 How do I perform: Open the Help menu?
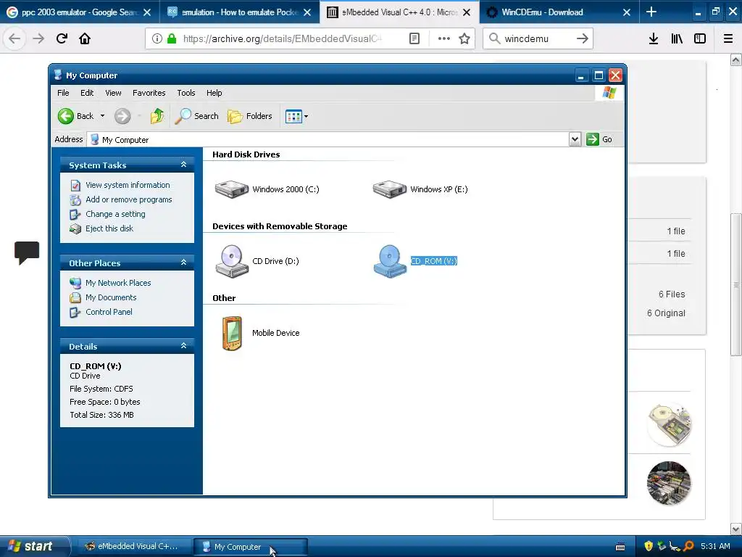214,93
